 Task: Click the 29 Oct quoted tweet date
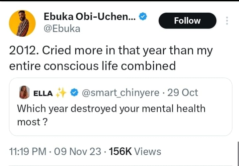[x=183, y=93]
